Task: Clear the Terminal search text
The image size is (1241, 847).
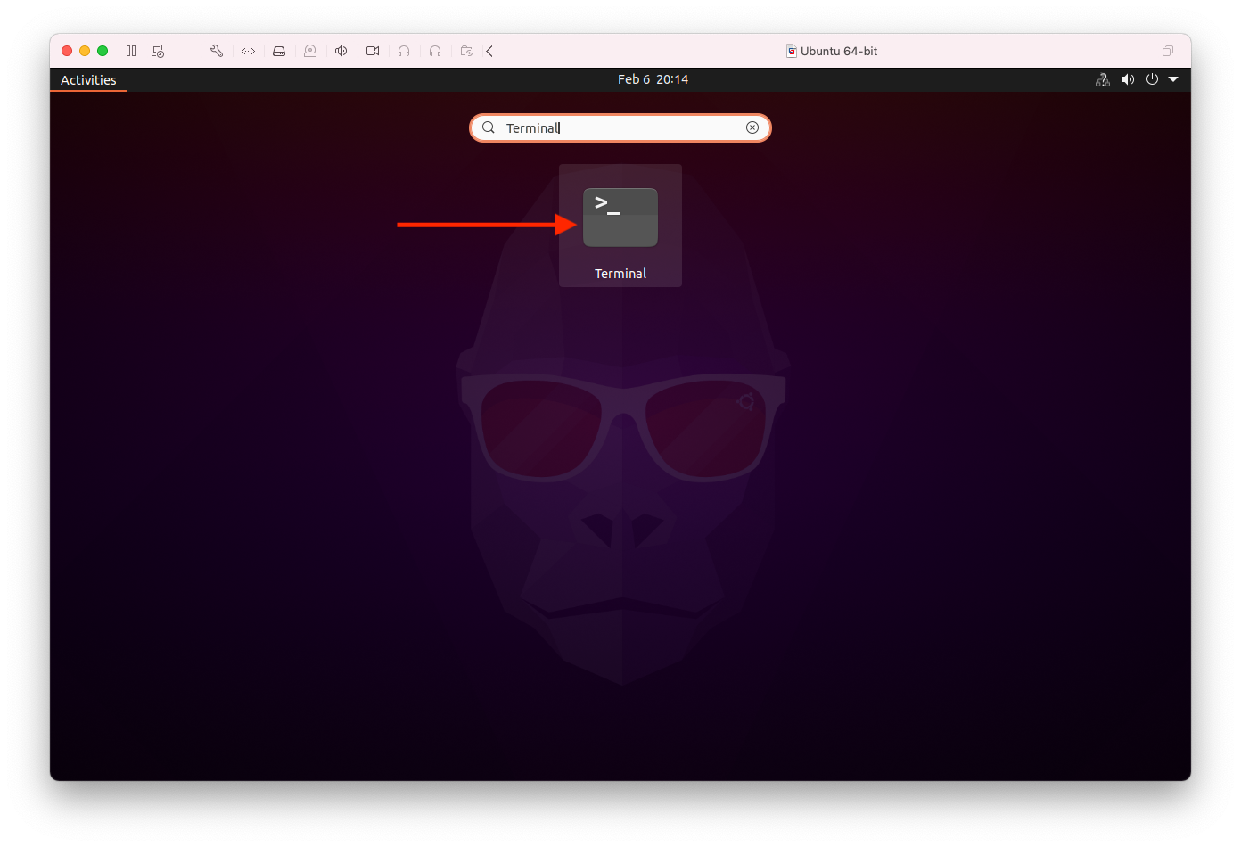Action: click(752, 127)
